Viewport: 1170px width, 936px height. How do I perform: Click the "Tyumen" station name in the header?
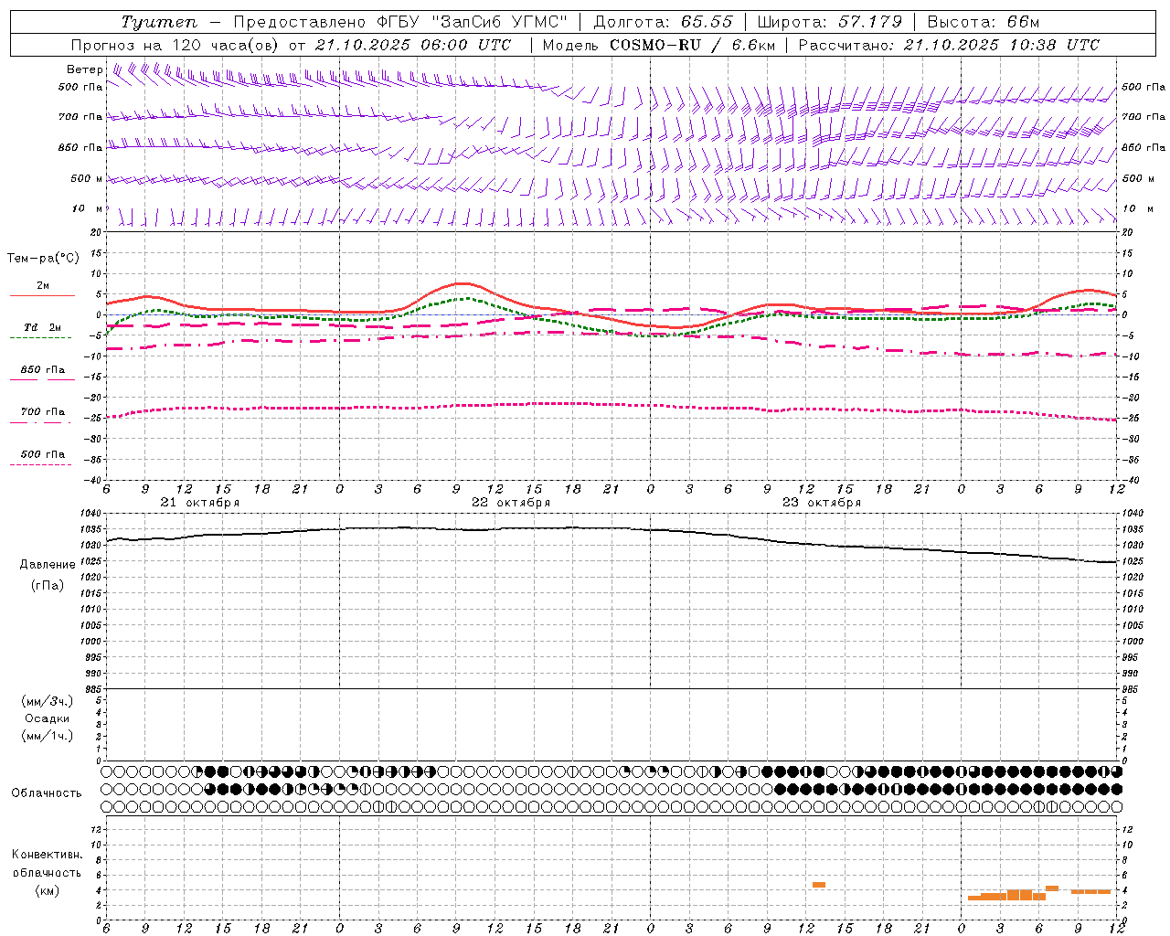(159, 22)
